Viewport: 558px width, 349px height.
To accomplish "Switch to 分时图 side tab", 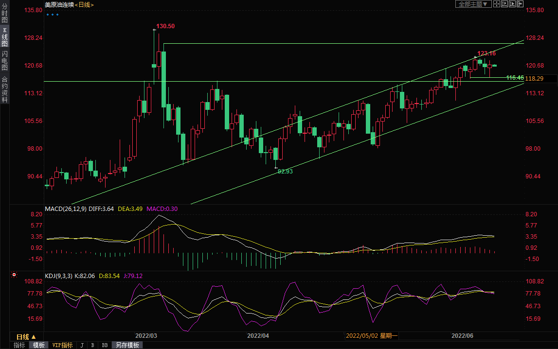I will click(4, 17).
